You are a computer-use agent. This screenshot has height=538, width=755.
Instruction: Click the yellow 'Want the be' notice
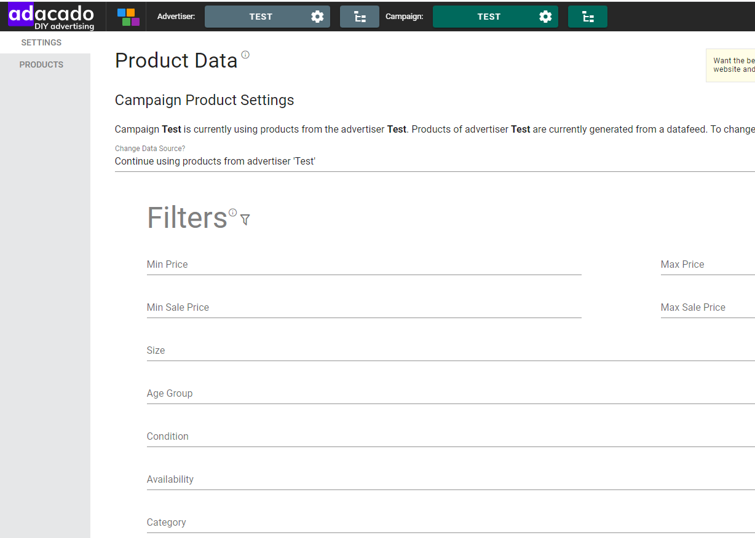[731, 65]
